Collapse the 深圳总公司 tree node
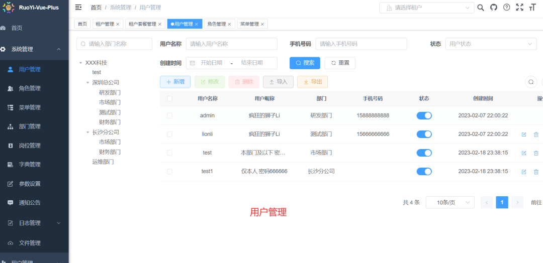This screenshot has width=543, height=263. [x=88, y=83]
